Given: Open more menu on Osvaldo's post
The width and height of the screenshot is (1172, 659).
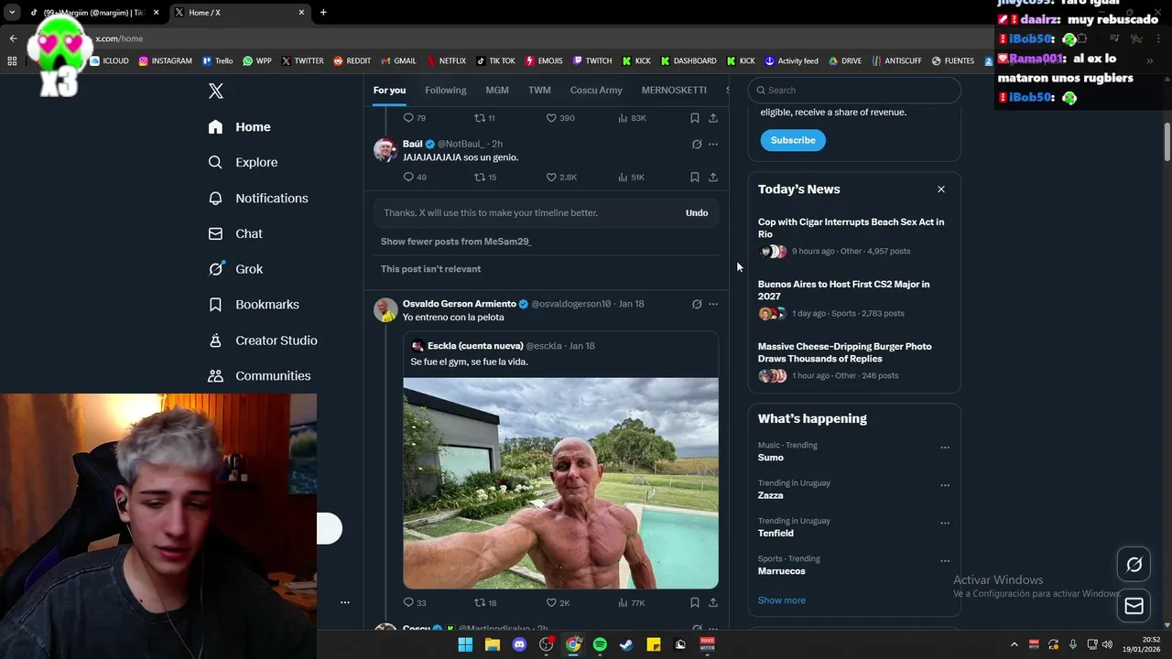Looking at the screenshot, I should coord(713,304).
